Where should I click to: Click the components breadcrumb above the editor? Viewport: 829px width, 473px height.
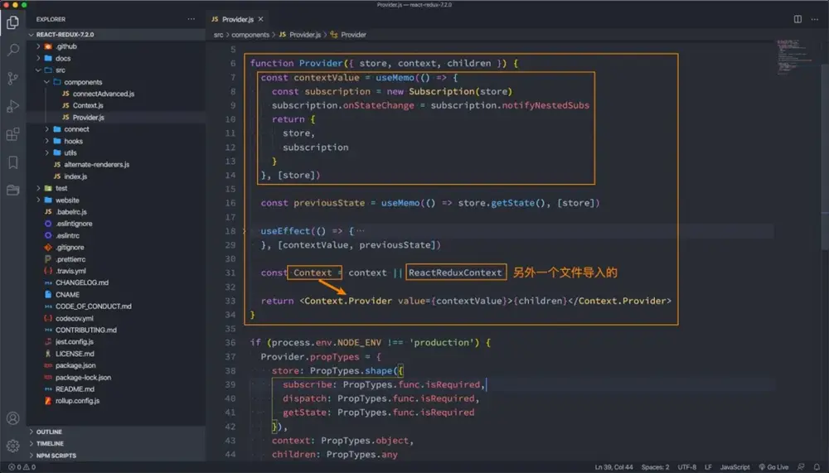[x=250, y=35]
